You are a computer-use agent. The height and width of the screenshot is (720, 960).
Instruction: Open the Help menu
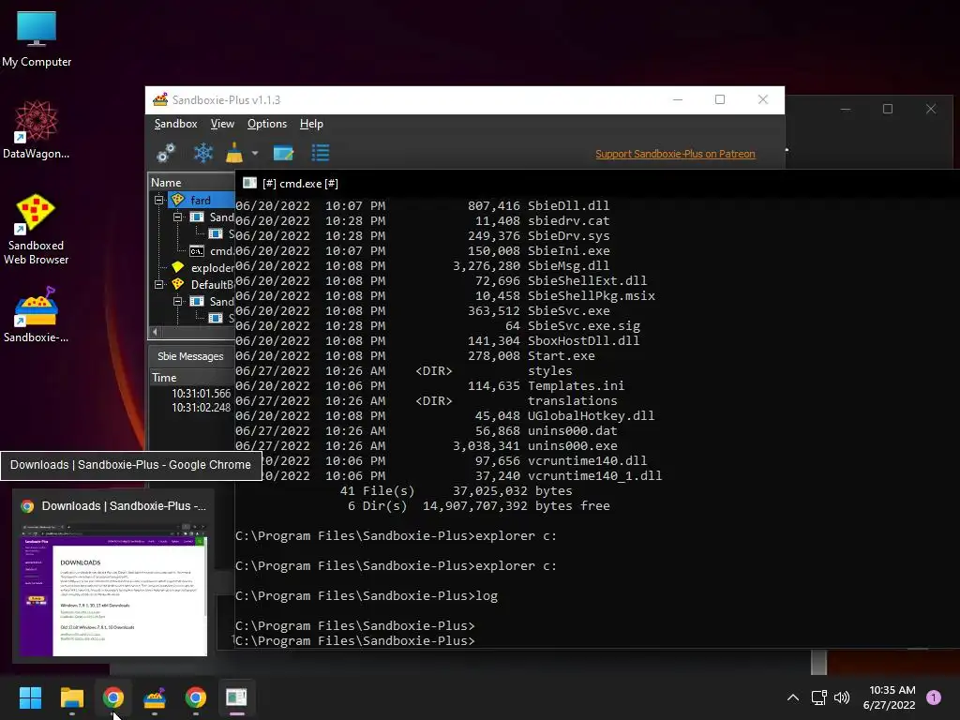pos(311,124)
